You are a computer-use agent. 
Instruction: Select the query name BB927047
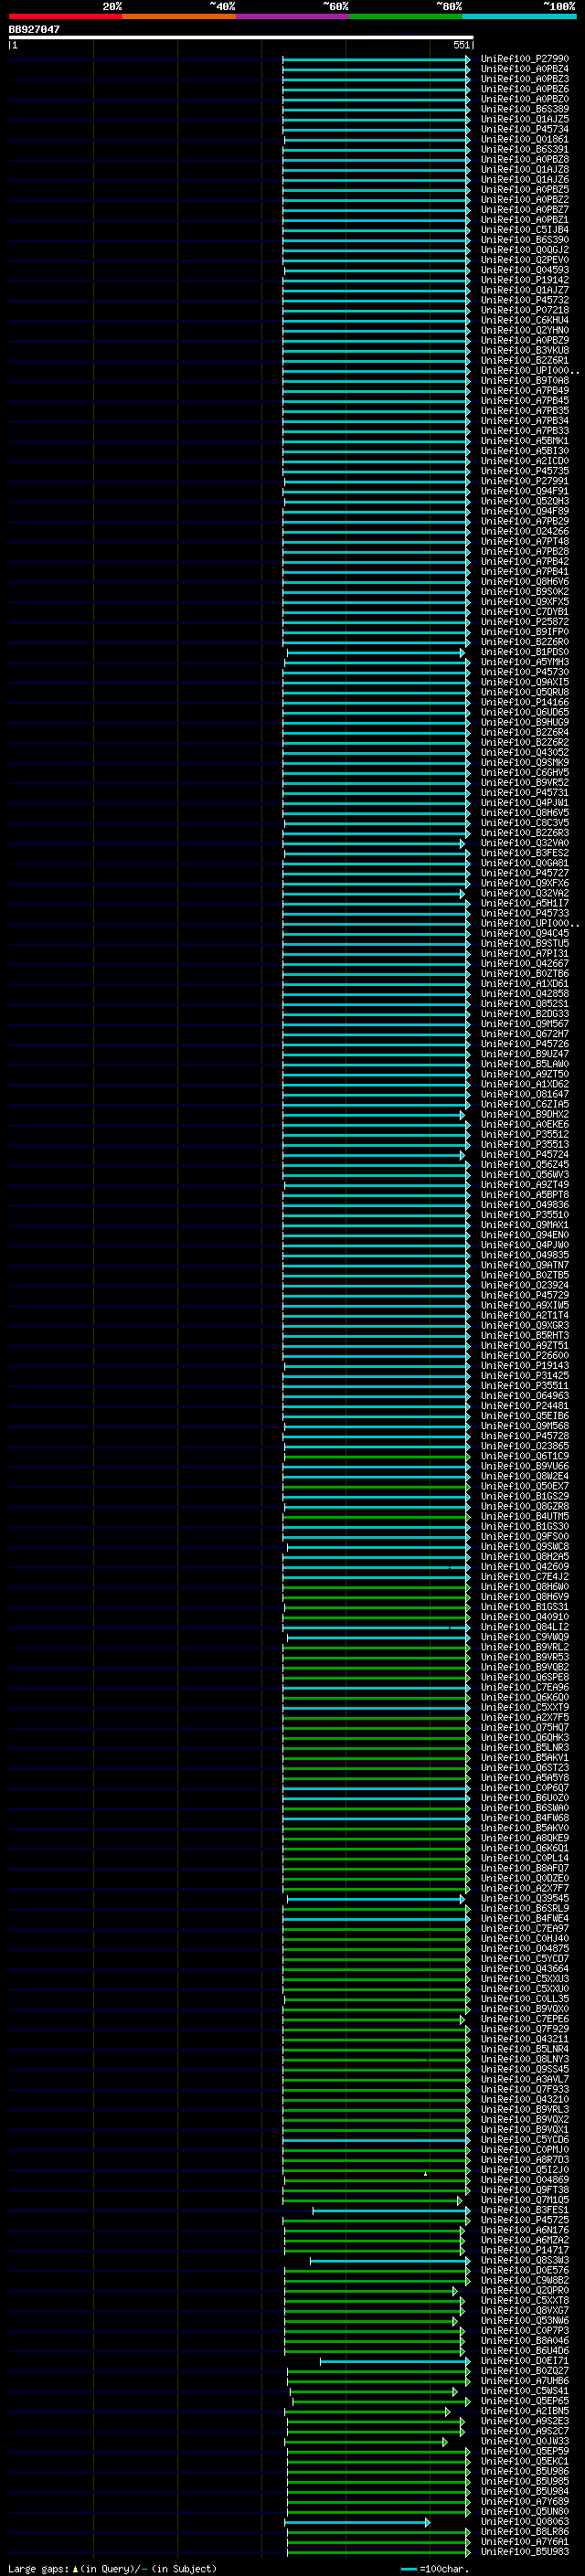[x=34, y=29]
